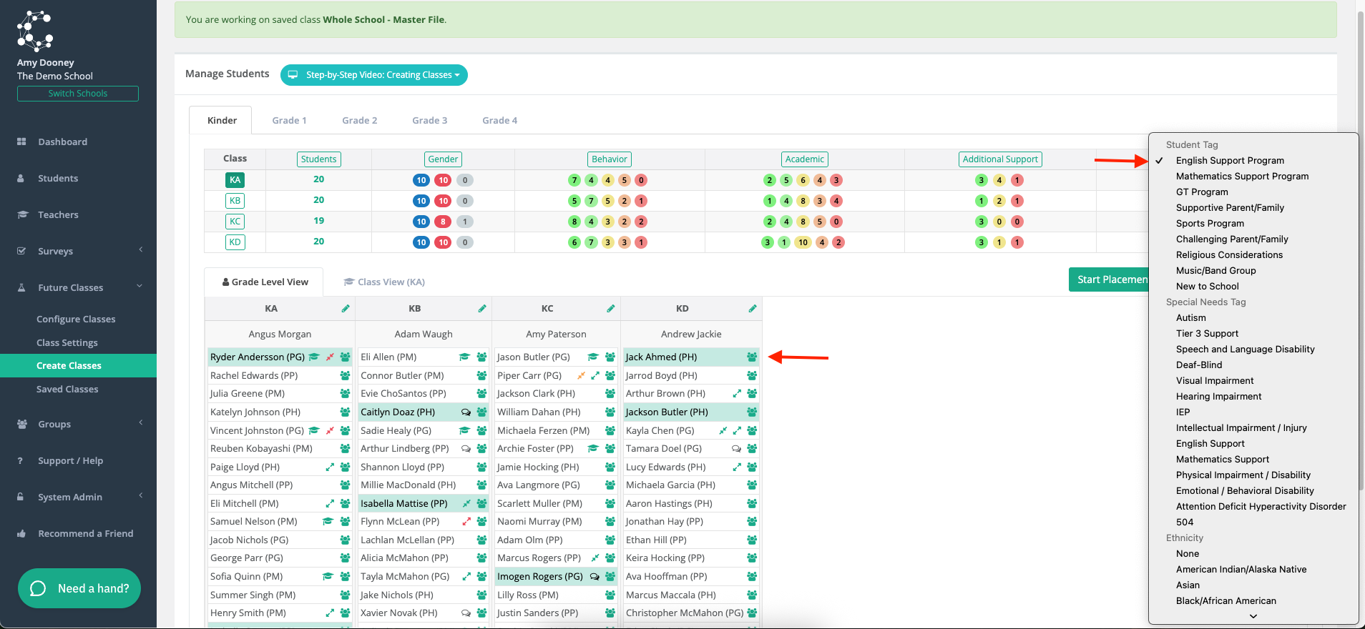
Task: Select the Autism special needs tag option
Action: [x=1190, y=318]
